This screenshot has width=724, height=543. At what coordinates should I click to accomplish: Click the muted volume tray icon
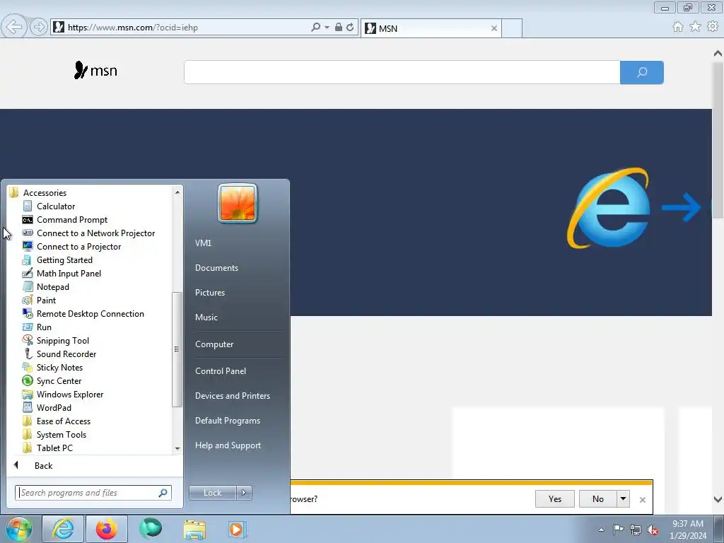click(653, 530)
